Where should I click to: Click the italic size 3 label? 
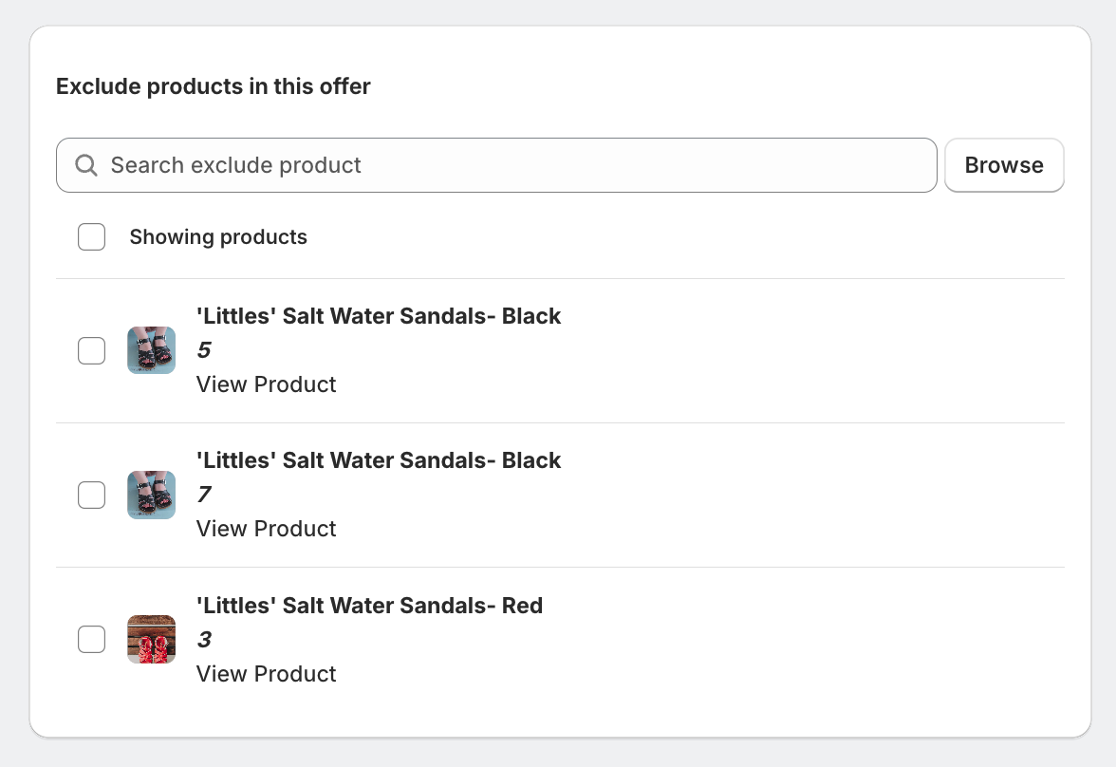click(203, 640)
